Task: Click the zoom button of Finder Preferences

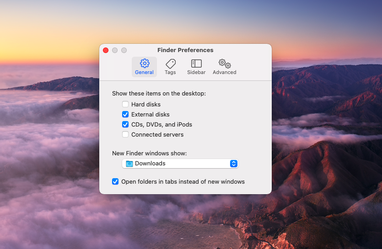Action: click(x=124, y=50)
